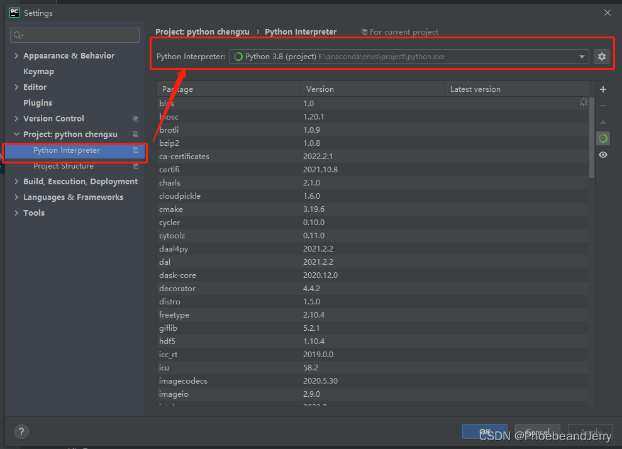
Task: Select Keymap in settings tree
Action: (38, 72)
